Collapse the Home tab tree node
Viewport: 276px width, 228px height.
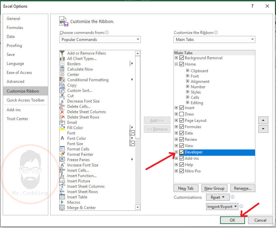pos(176,64)
